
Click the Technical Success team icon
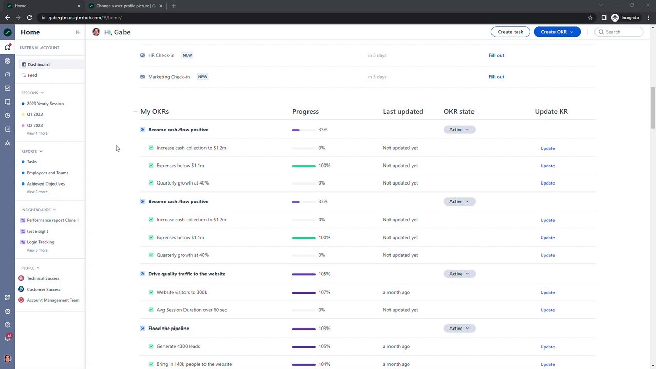click(21, 278)
